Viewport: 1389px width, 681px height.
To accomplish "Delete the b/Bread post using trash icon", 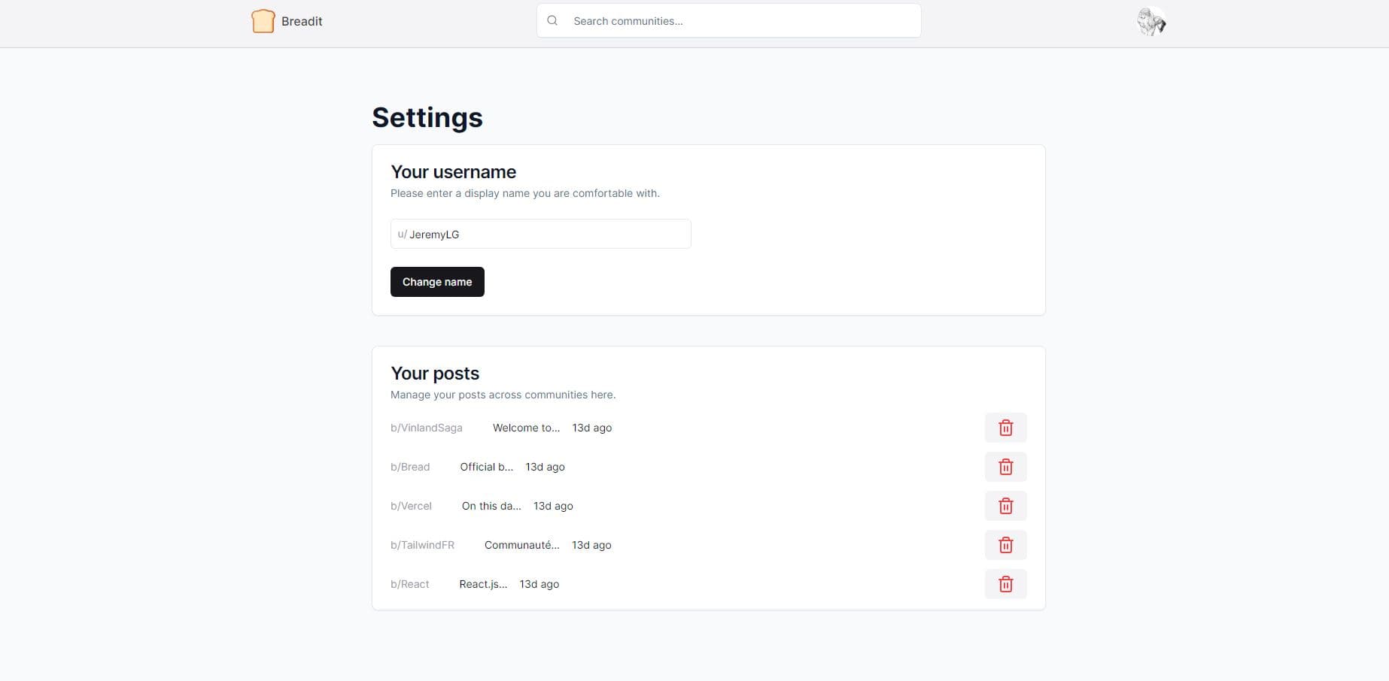I will pos(1005,466).
